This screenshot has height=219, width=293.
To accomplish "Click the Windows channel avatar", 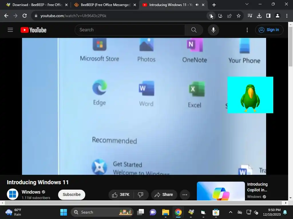I will click(x=13, y=194).
